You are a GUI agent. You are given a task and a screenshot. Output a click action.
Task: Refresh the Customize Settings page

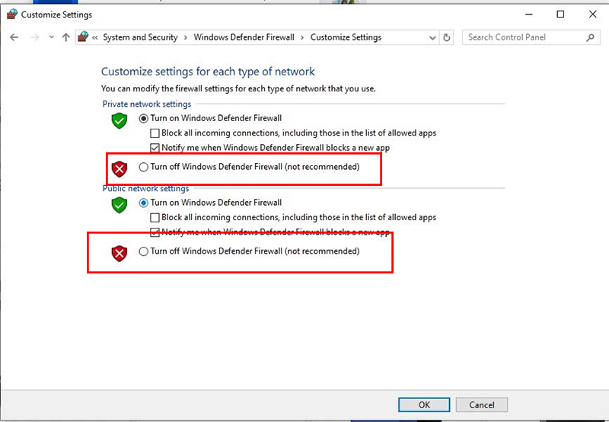(447, 37)
